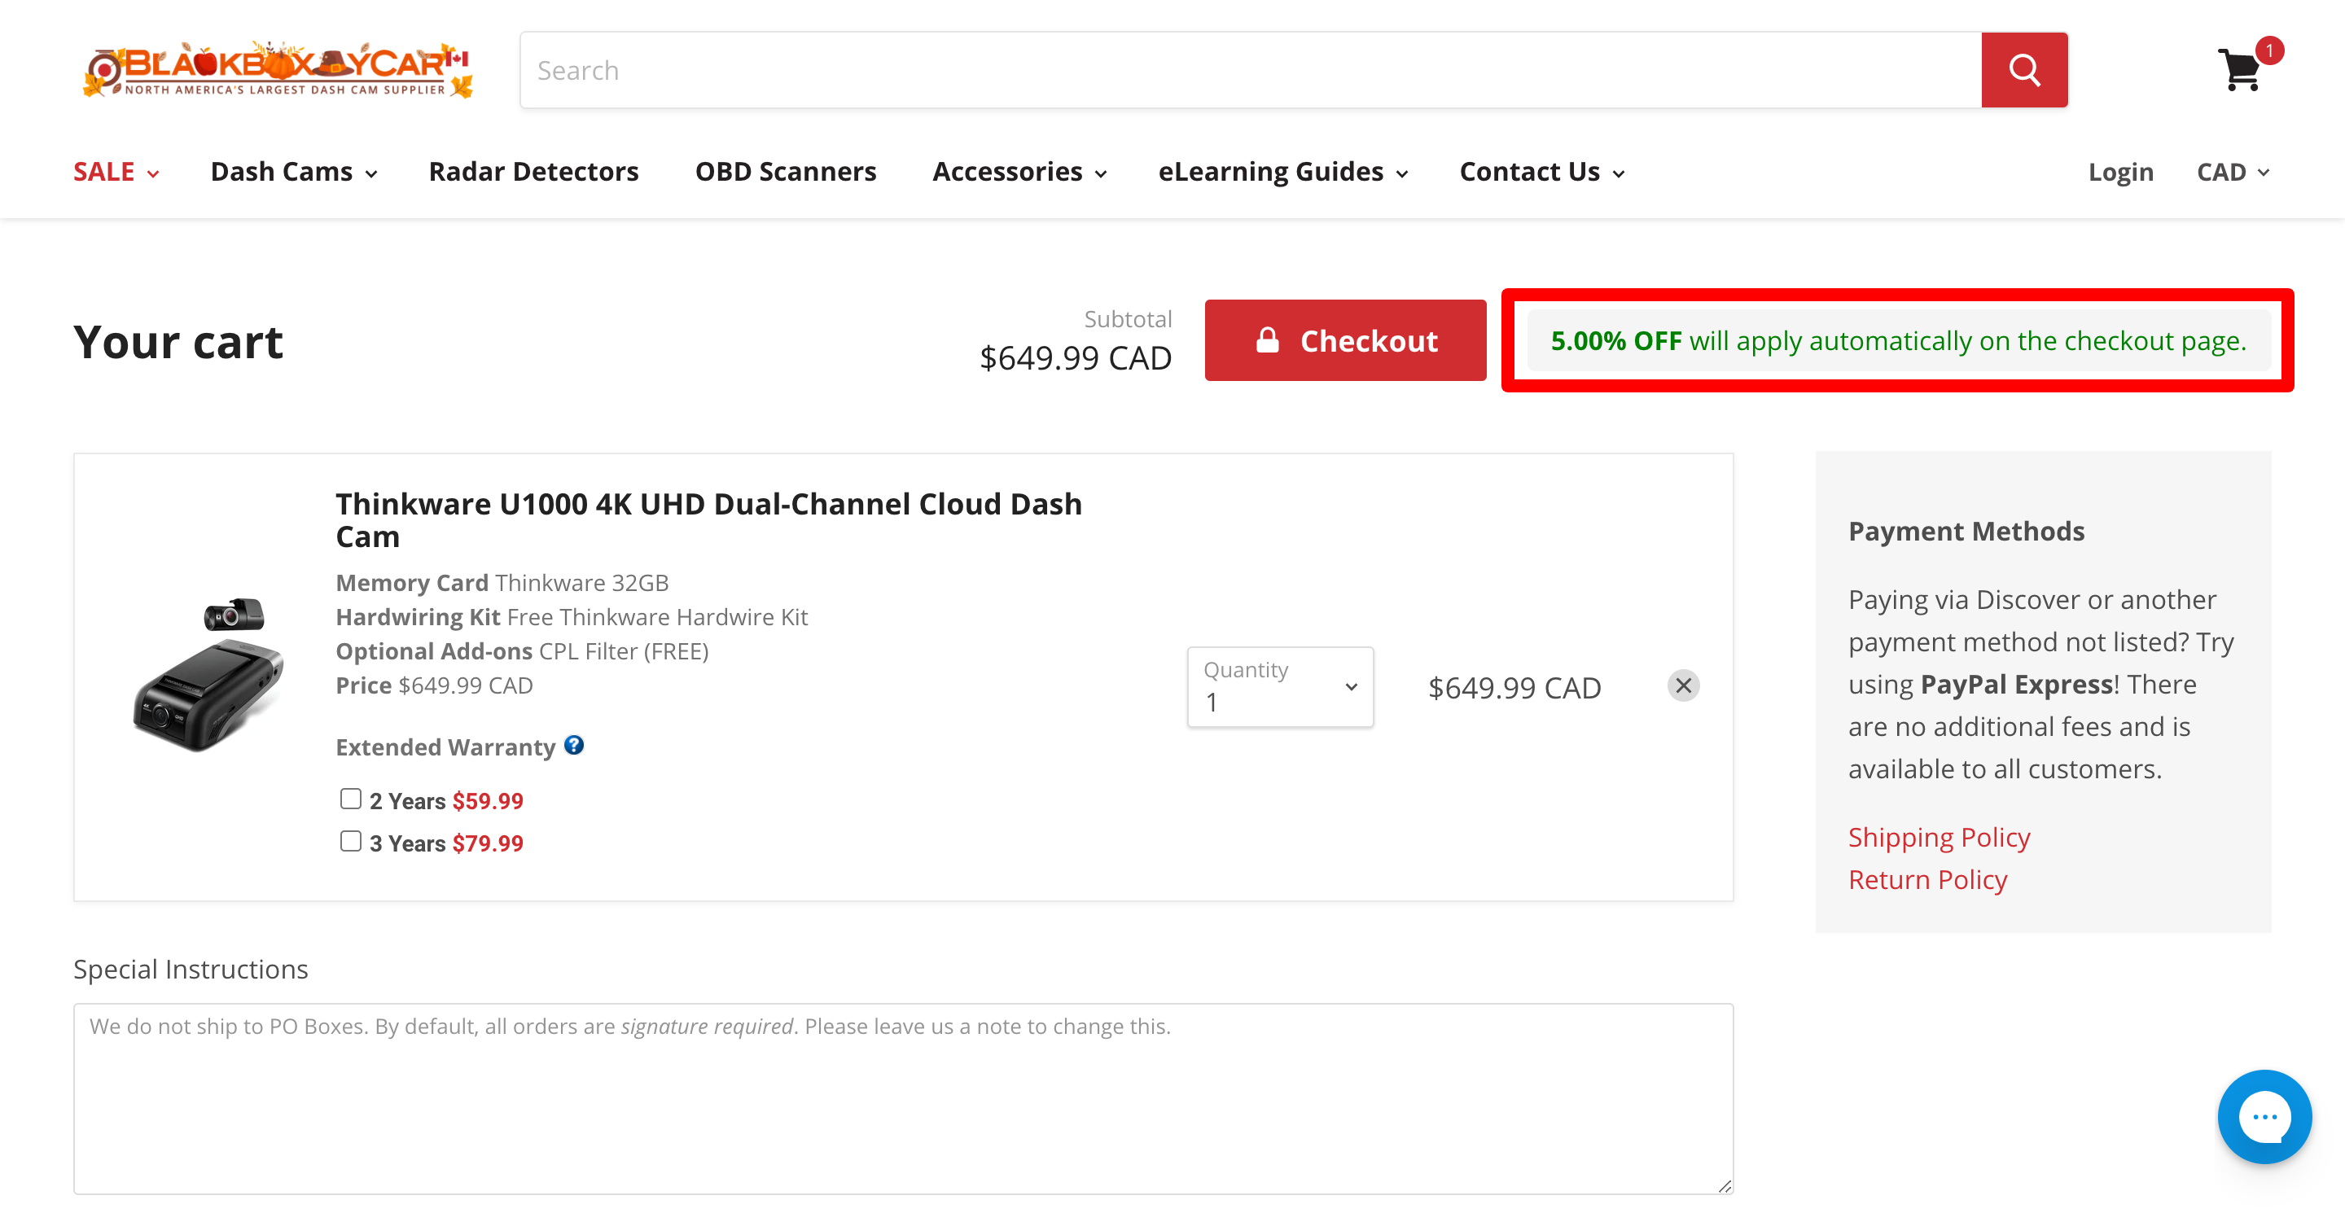Open the Thinkware U1000 product title link
The image size is (2345, 1213).
[x=708, y=519]
